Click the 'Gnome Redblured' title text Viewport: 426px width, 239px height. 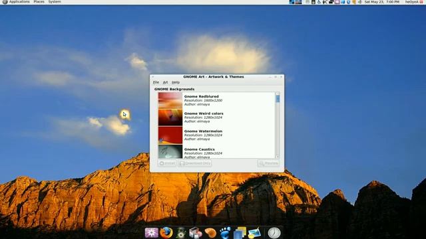pyautogui.click(x=201, y=96)
